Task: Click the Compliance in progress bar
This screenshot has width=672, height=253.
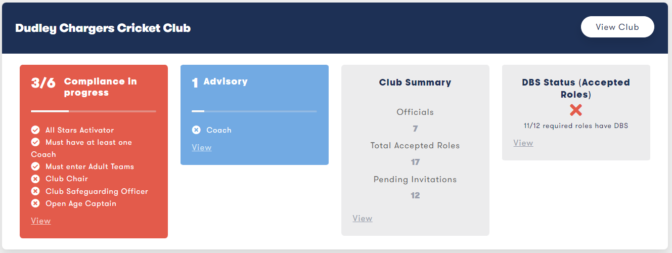Action: [x=94, y=111]
